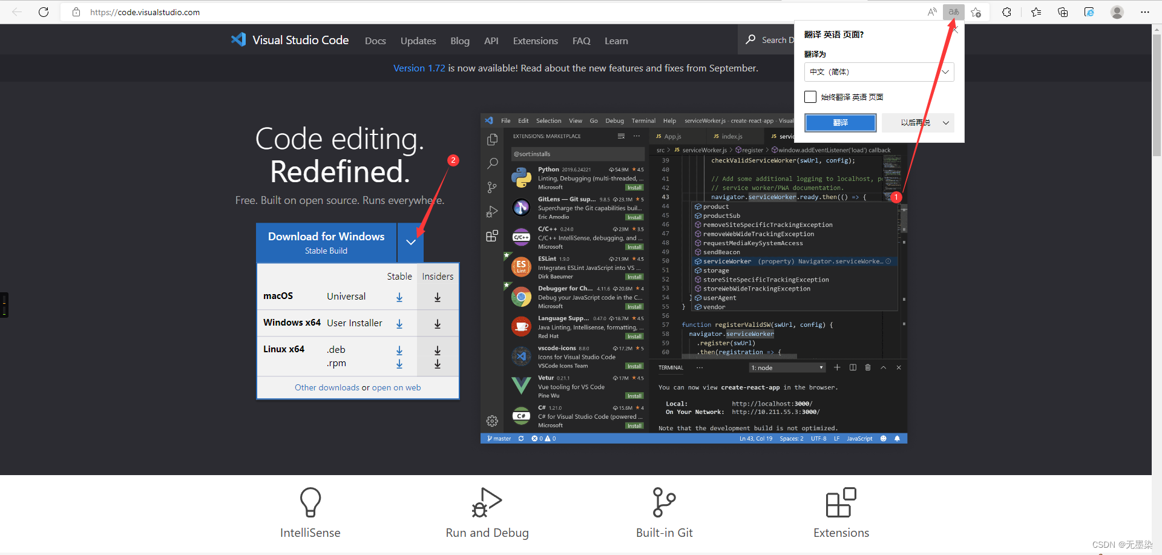This screenshot has height=555, width=1162.
Task: Download the Windows x64 User Installer stable build
Action: coord(399,324)
